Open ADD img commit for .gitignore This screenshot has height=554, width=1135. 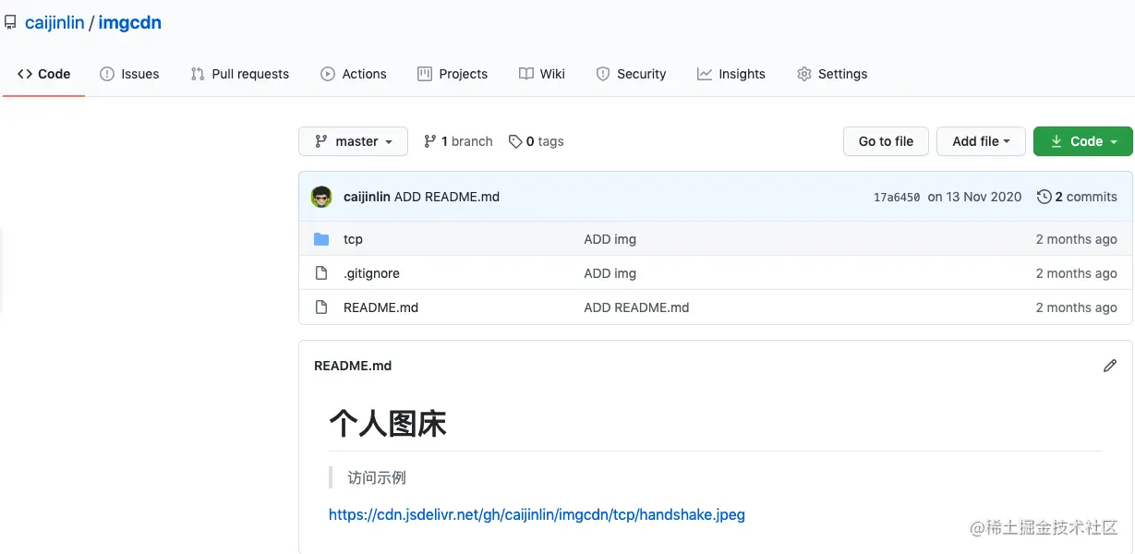610,273
